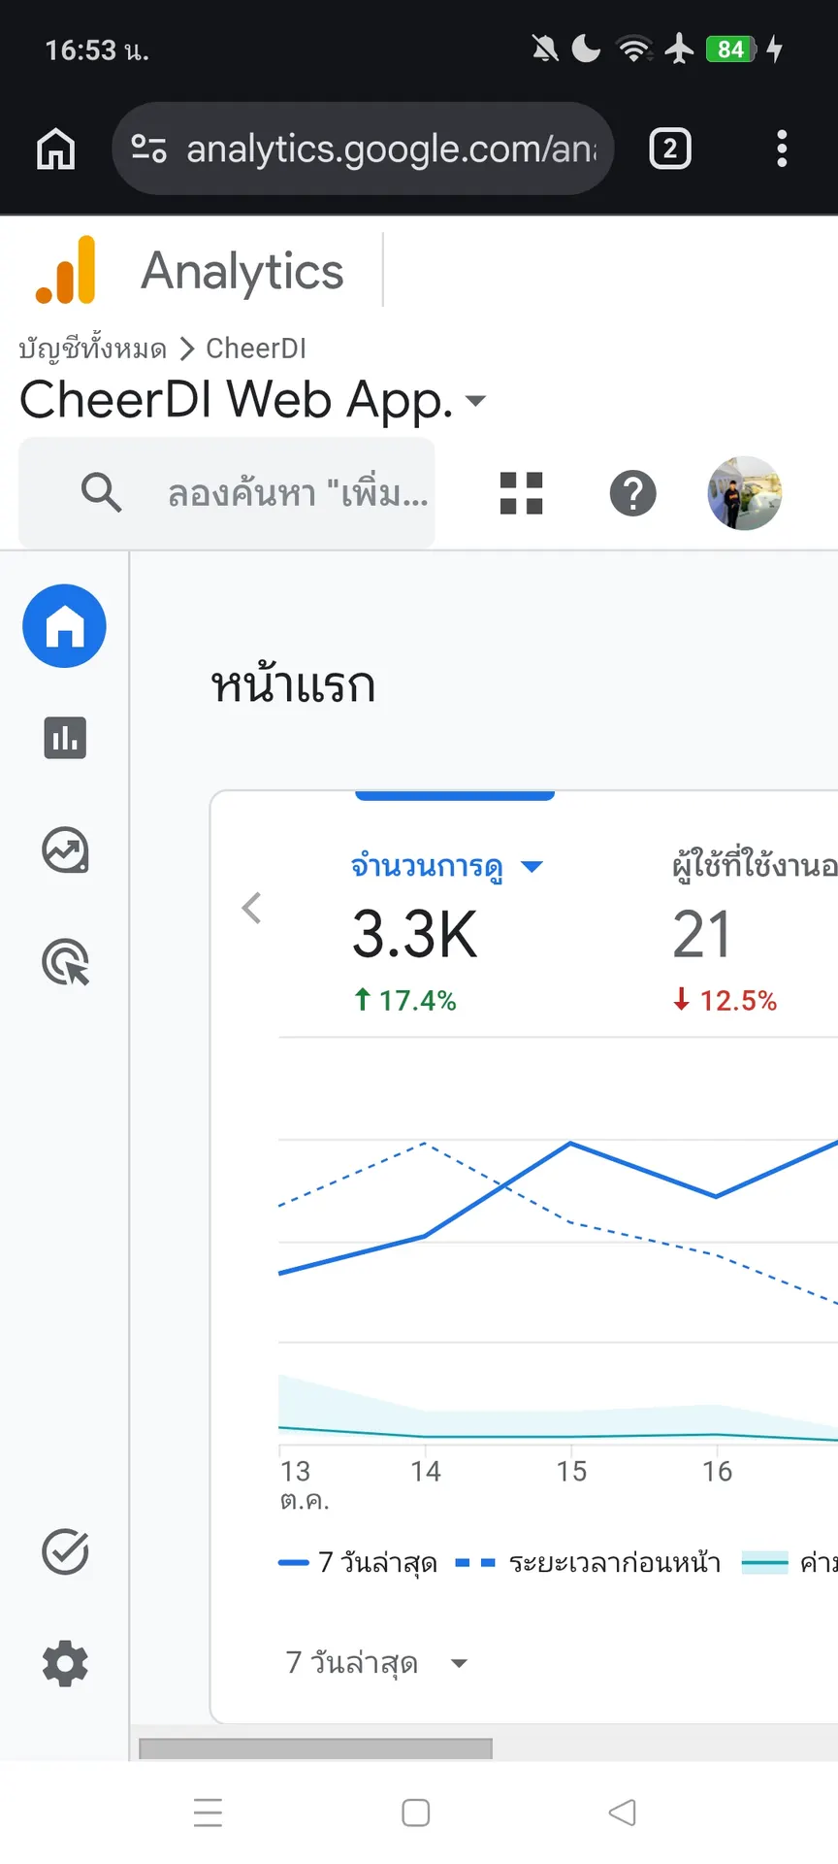Image resolution: width=838 pixels, height=1864 pixels.
Task: Open the 7 วันล่าสุด date range dropdown
Action: coord(377,1663)
